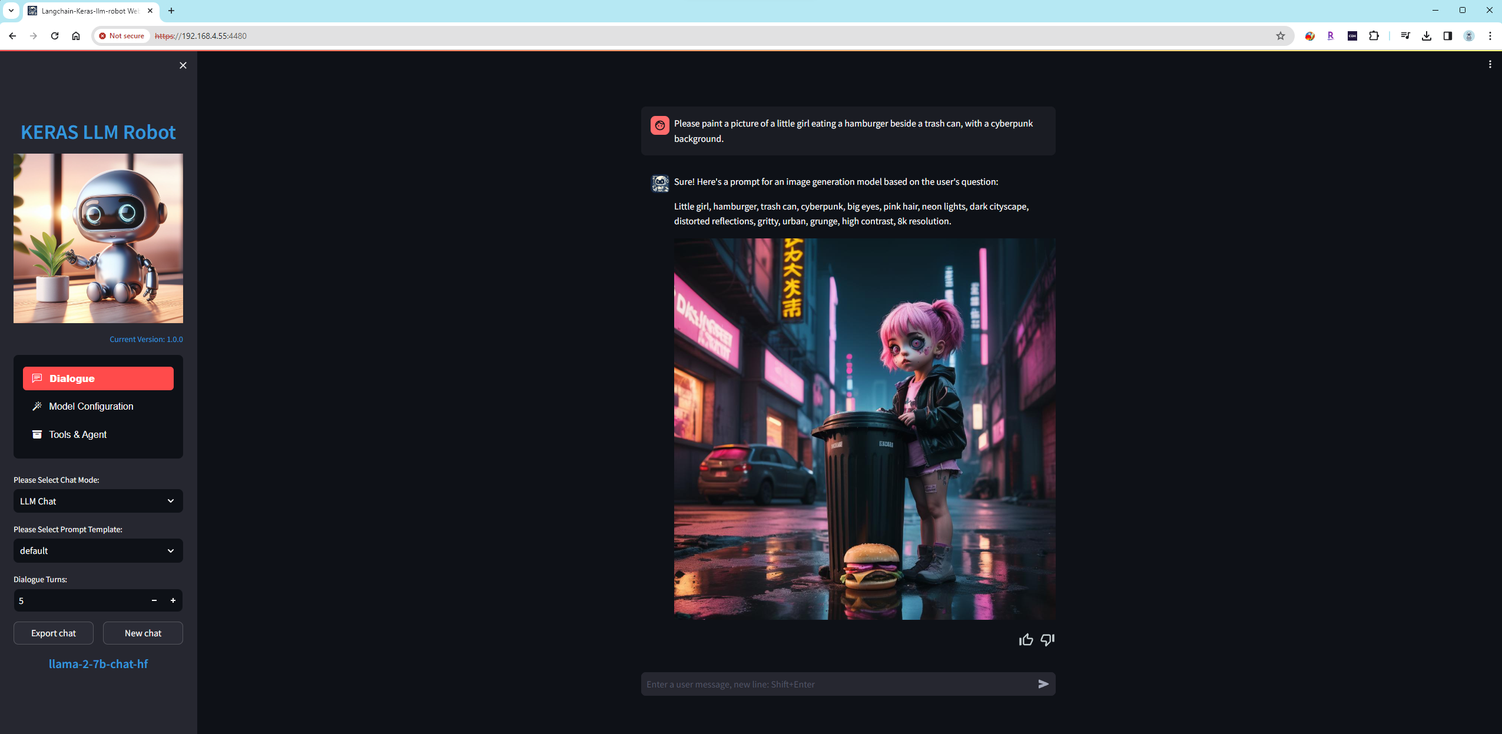Open the Tools & Agent menu item
Image resolution: width=1502 pixels, height=734 pixels.
point(78,434)
